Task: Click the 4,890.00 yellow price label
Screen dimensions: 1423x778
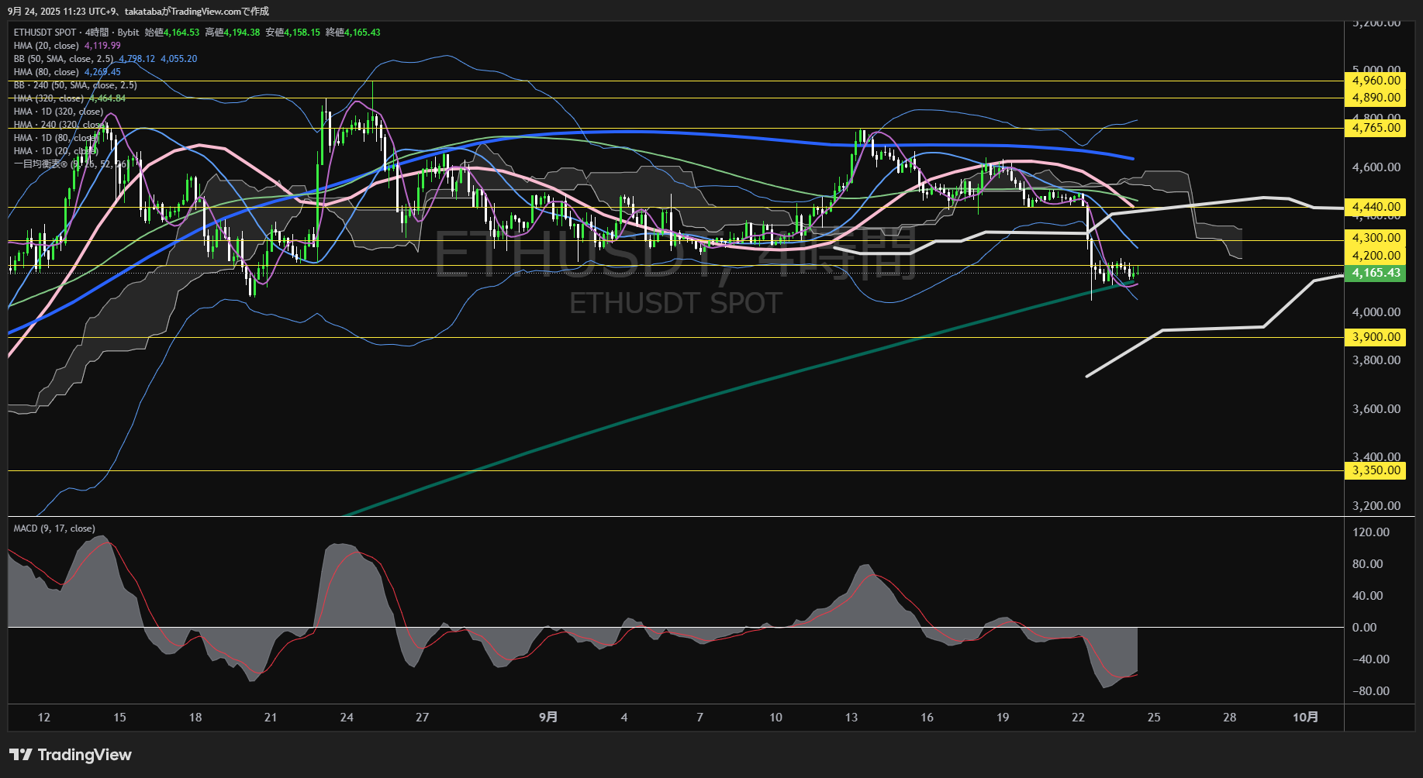Action: pos(1375,98)
